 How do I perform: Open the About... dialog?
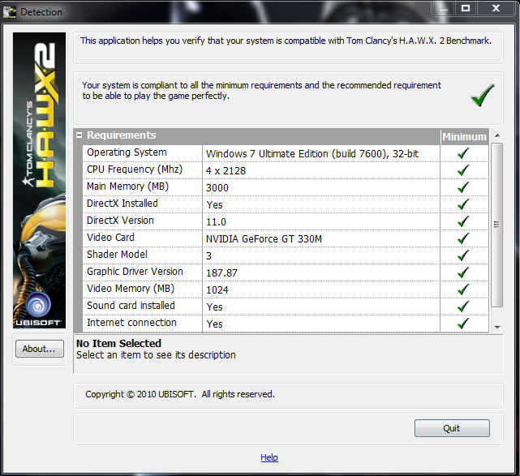tap(40, 349)
